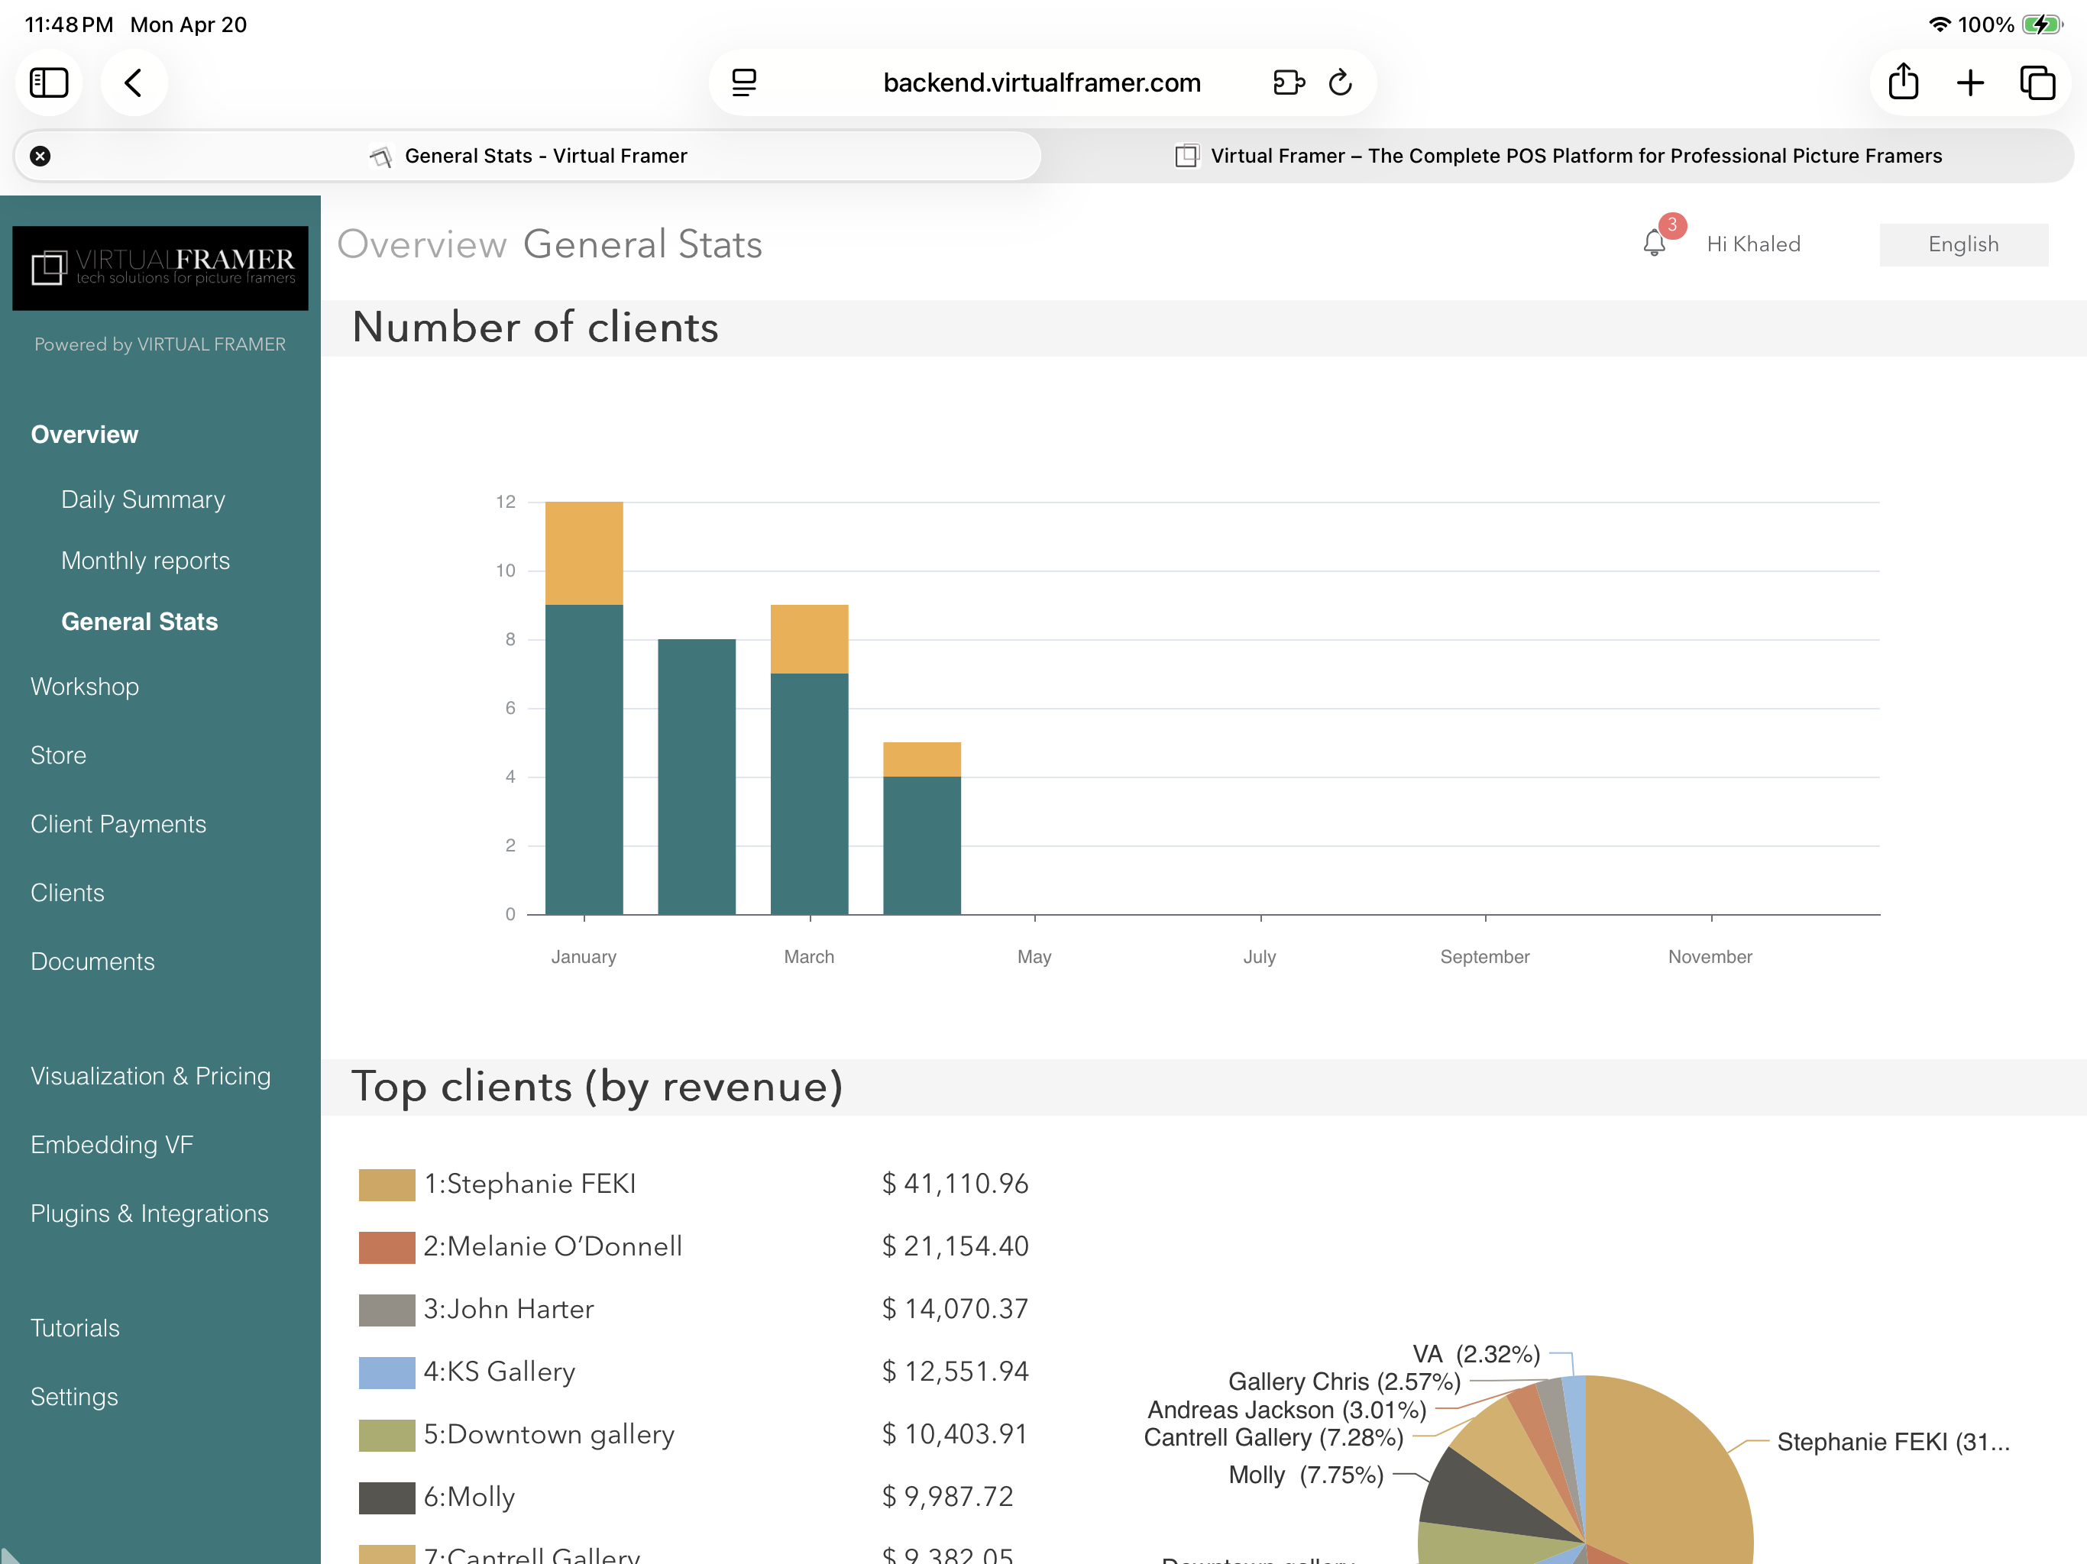The image size is (2087, 1564).
Task: Open the extensions icon in address bar
Action: coord(1288,83)
